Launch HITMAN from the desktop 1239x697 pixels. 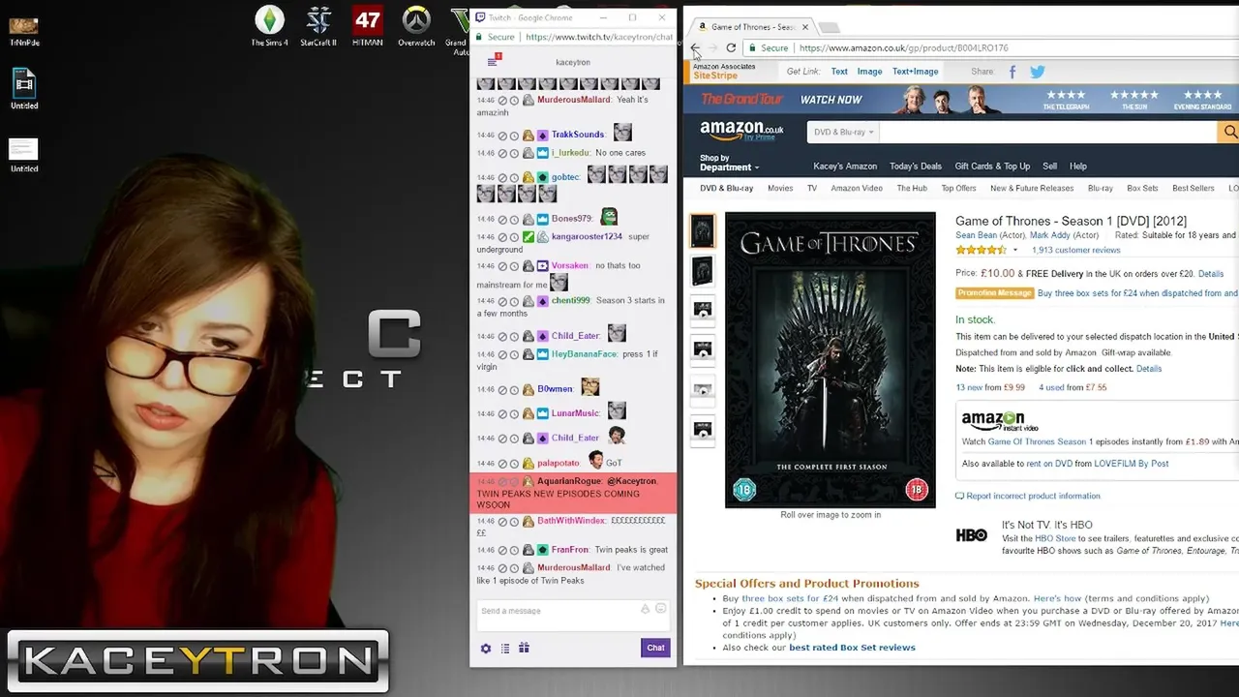pos(368,26)
